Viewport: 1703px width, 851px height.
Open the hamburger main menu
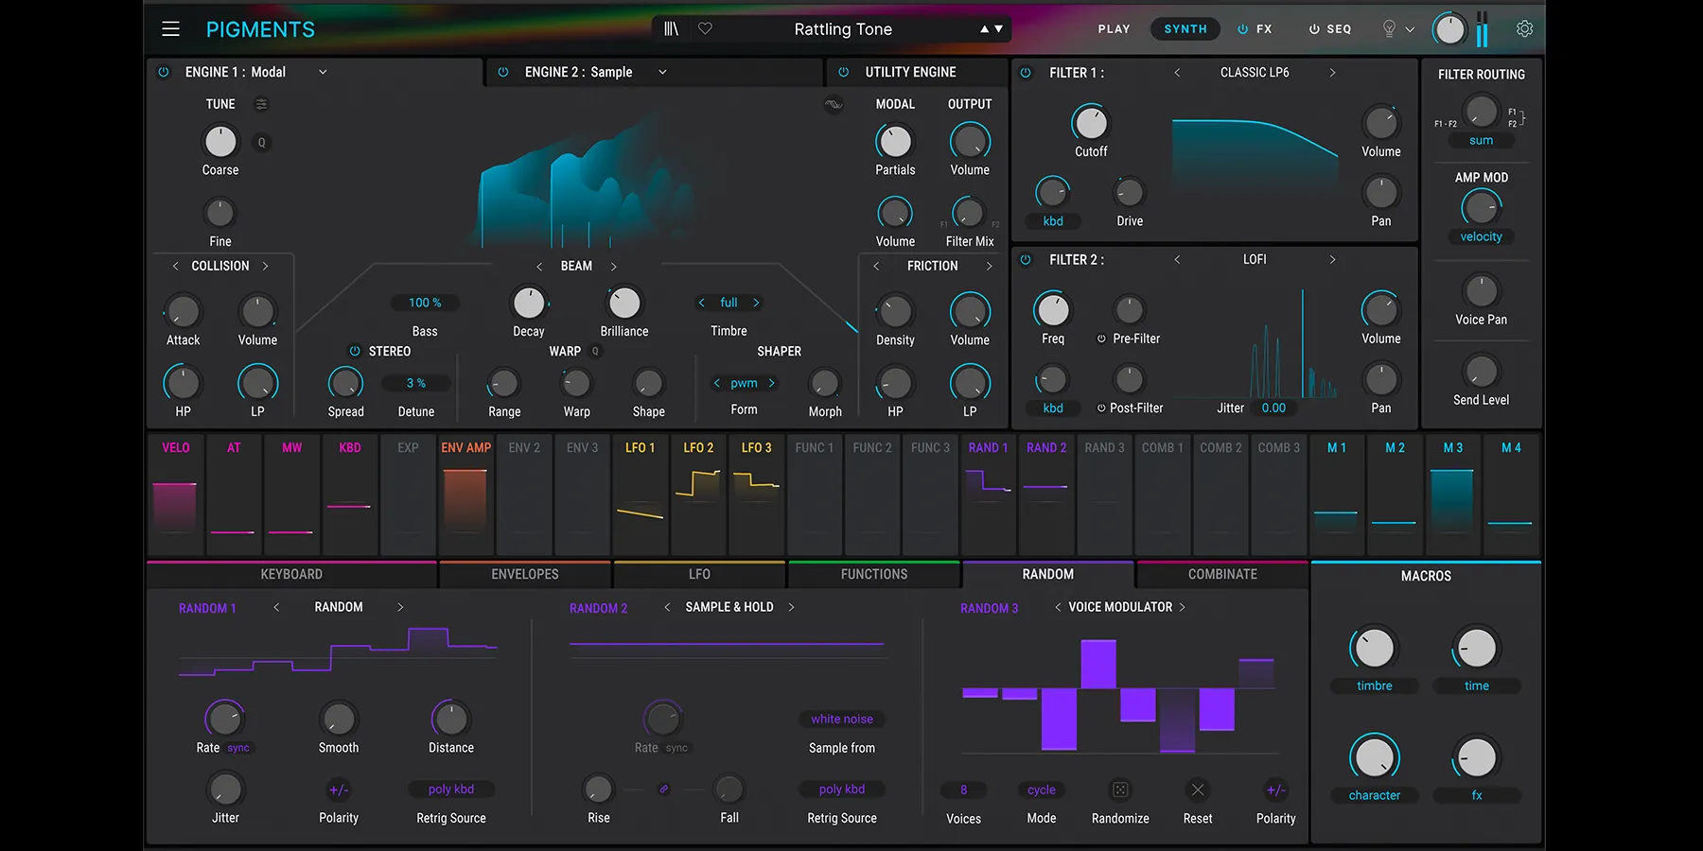tap(170, 29)
